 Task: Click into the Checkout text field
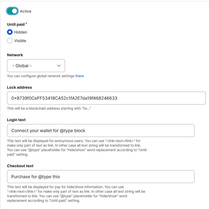click(x=101, y=177)
